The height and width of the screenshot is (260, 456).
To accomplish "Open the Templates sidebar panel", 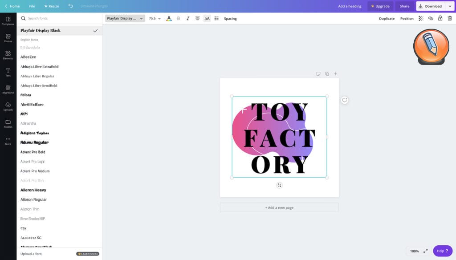I will coord(8,21).
